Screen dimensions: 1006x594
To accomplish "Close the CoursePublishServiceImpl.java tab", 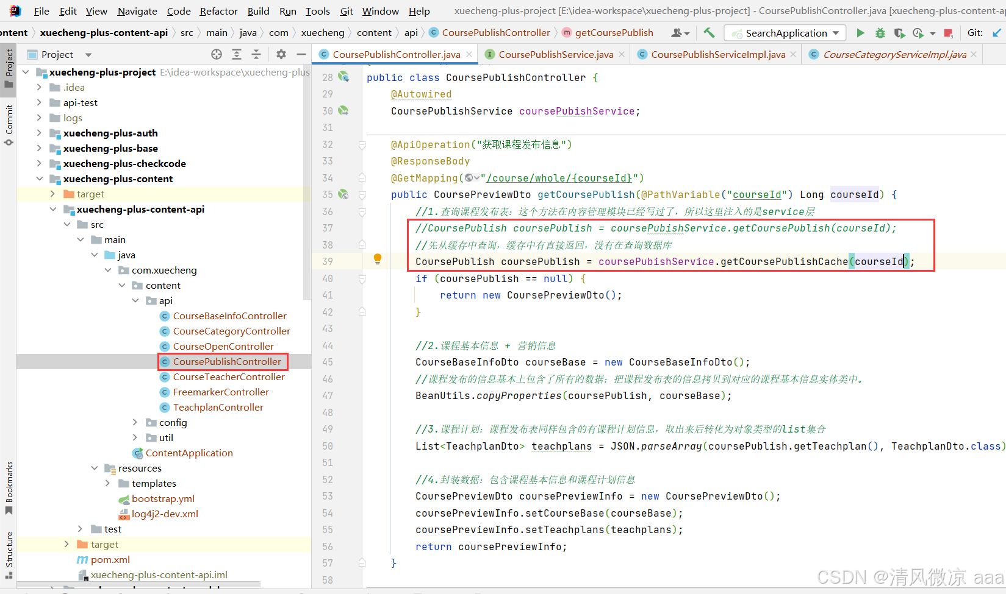I will click(x=793, y=54).
